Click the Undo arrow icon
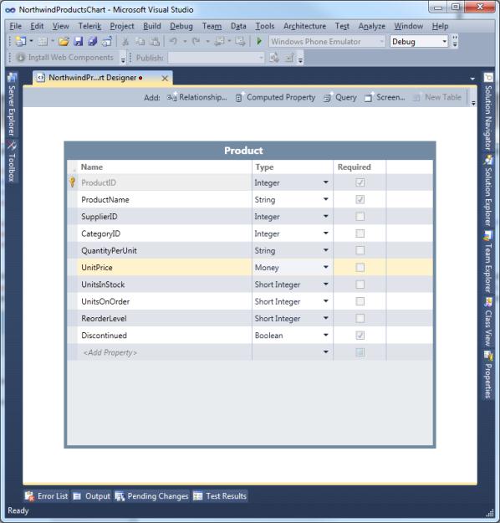This screenshot has height=523, width=500. tap(173, 41)
